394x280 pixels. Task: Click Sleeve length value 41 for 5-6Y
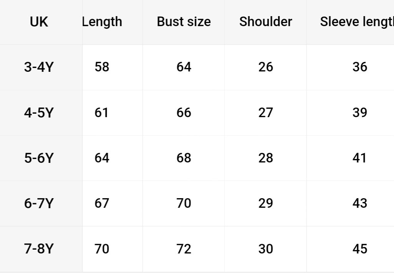[359, 158]
